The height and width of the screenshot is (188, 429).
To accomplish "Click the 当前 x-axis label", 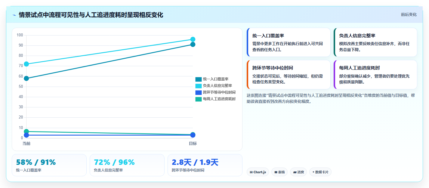I will (x=26, y=143).
